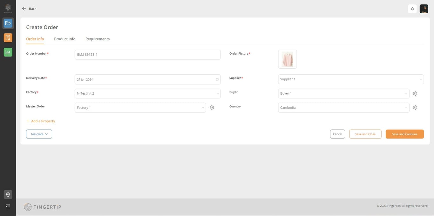Click the gear icon beside Master Order
This screenshot has height=216, width=434.
pyautogui.click(x=212, y=108)
